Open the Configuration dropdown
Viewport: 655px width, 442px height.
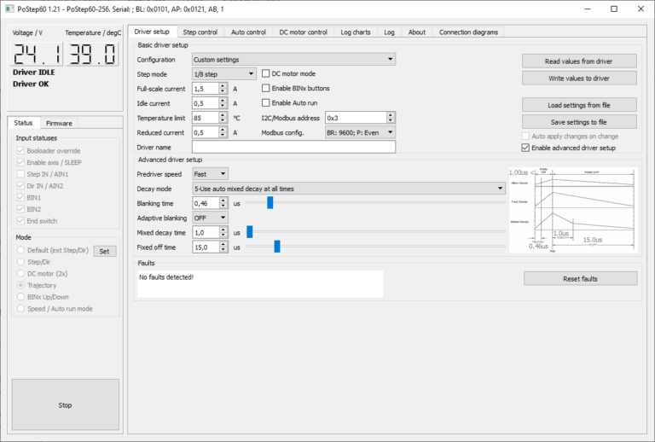[293, 60]
